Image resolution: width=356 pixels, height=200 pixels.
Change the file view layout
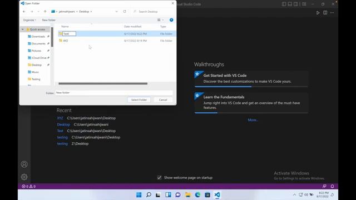[159, 20]
